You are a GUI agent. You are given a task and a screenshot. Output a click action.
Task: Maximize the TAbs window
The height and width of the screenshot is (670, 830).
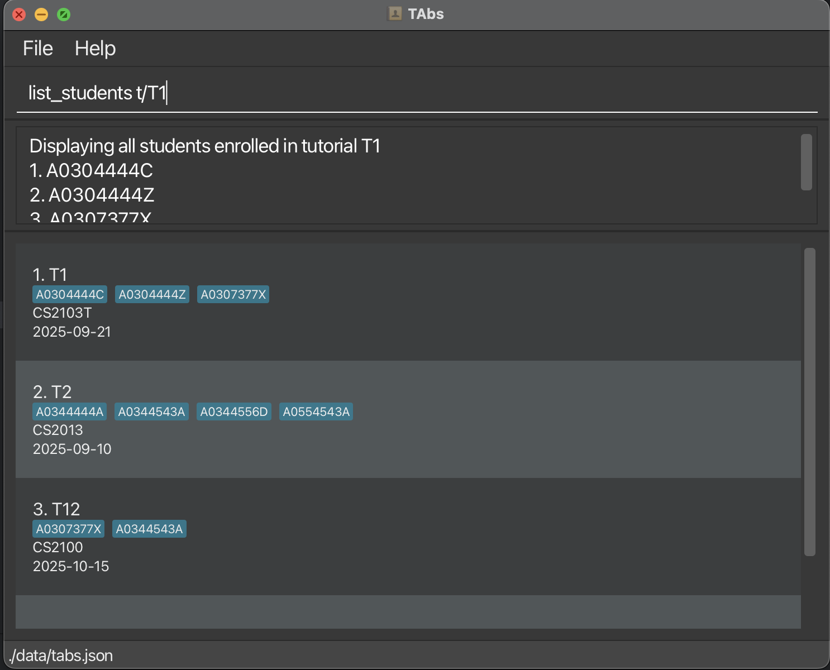point(64,15)
